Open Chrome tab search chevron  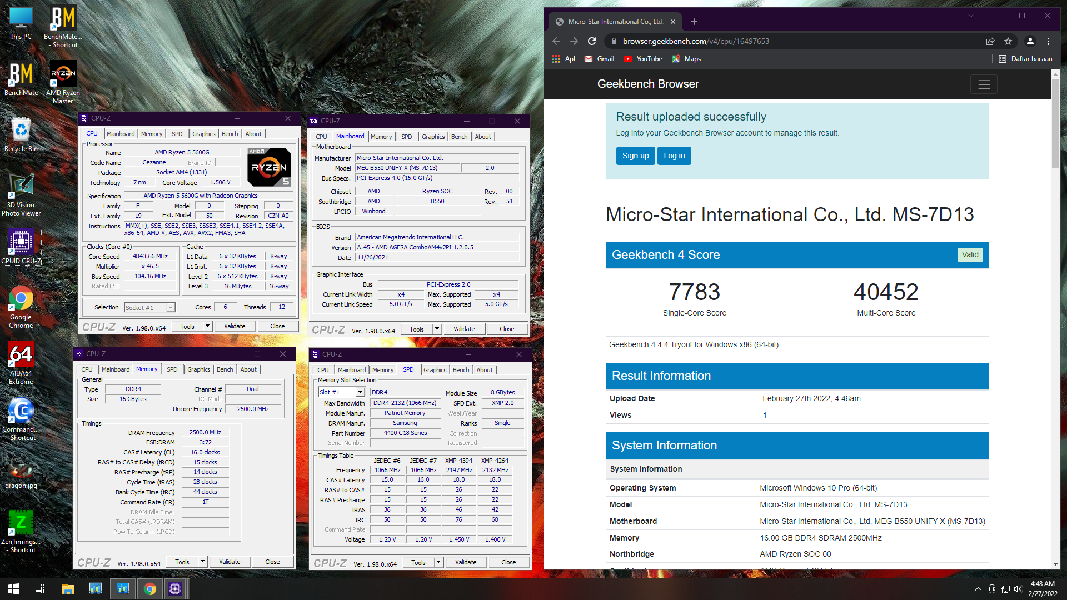point(971,16)
